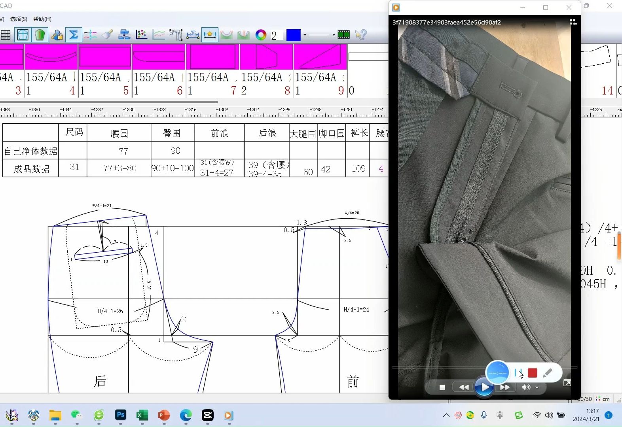Toggle the blue Sigma summation tool
This screenshot has height=427, width=622.
pos(74,35)
